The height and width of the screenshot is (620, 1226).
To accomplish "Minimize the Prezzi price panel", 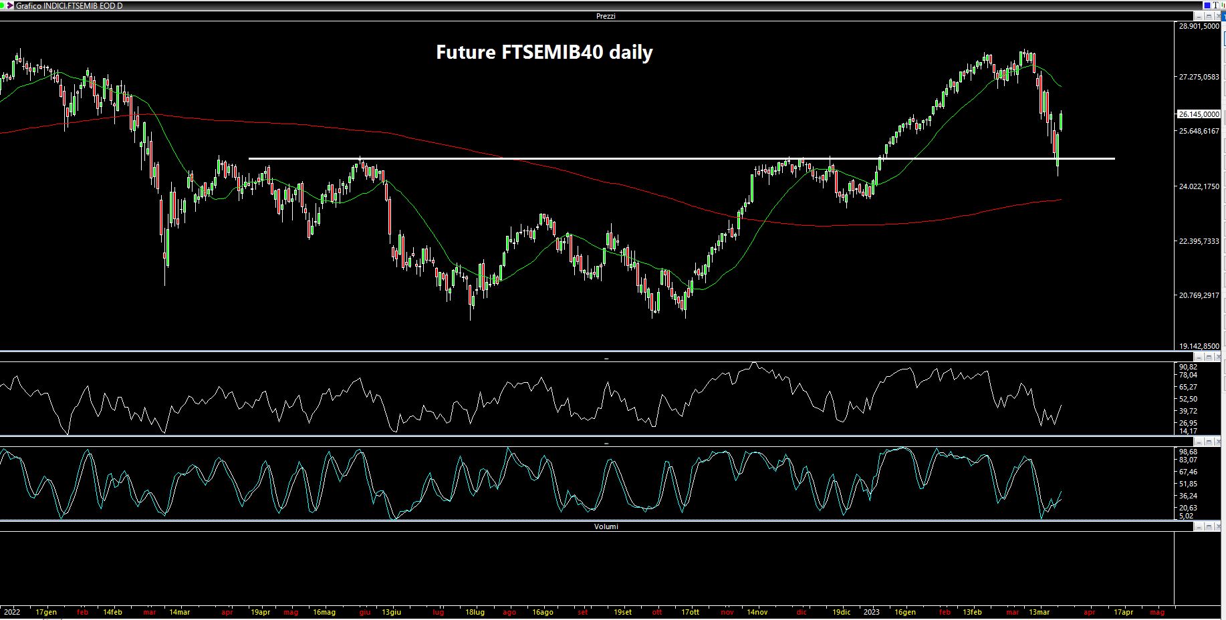I will pyautogui.click(x=1199, y=16).
